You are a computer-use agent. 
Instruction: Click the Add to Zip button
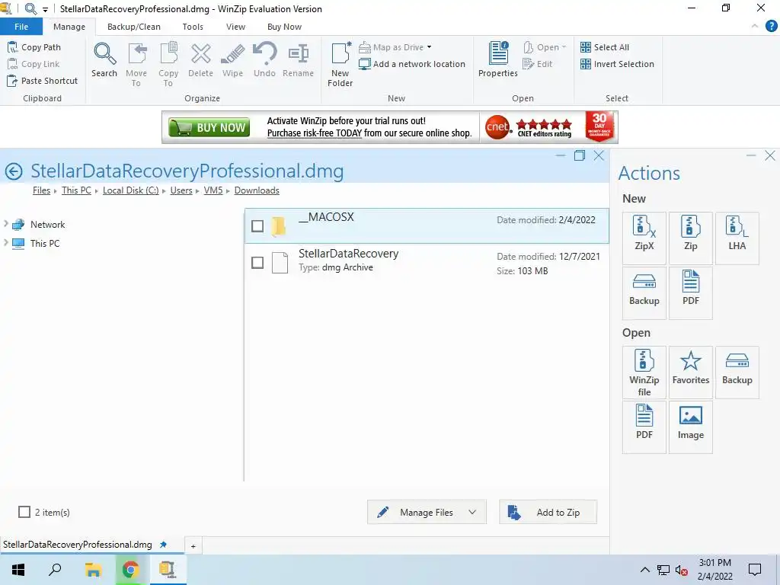click(548, 512)
